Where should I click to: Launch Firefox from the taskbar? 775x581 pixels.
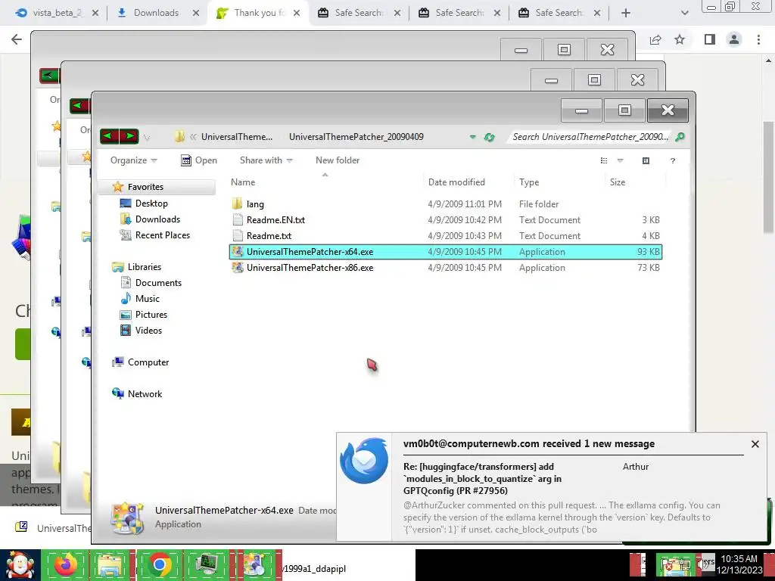point(65,565)
